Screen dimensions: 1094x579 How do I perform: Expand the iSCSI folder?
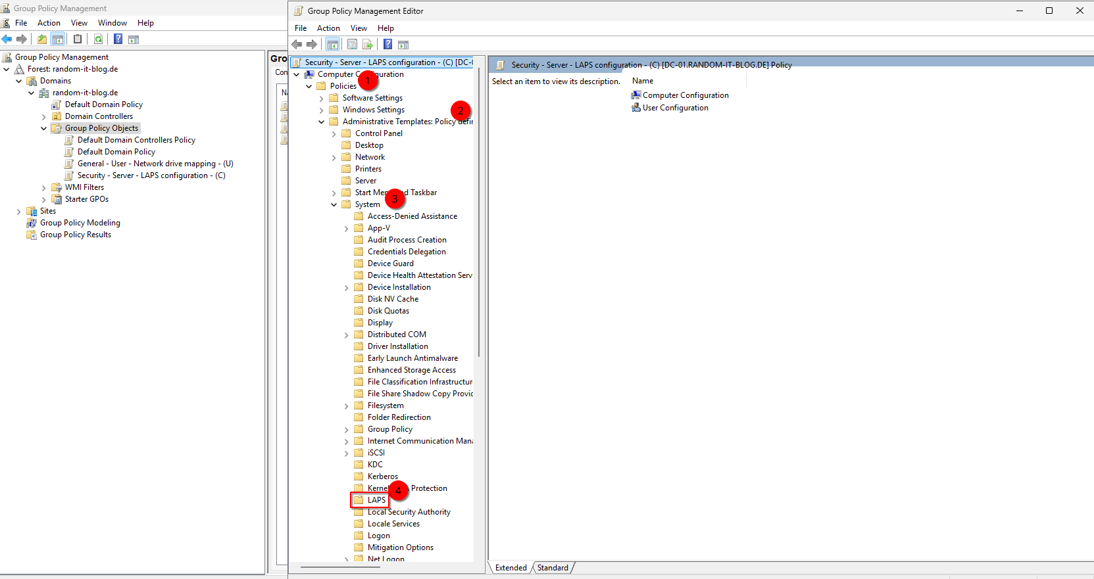click(347, 453)
